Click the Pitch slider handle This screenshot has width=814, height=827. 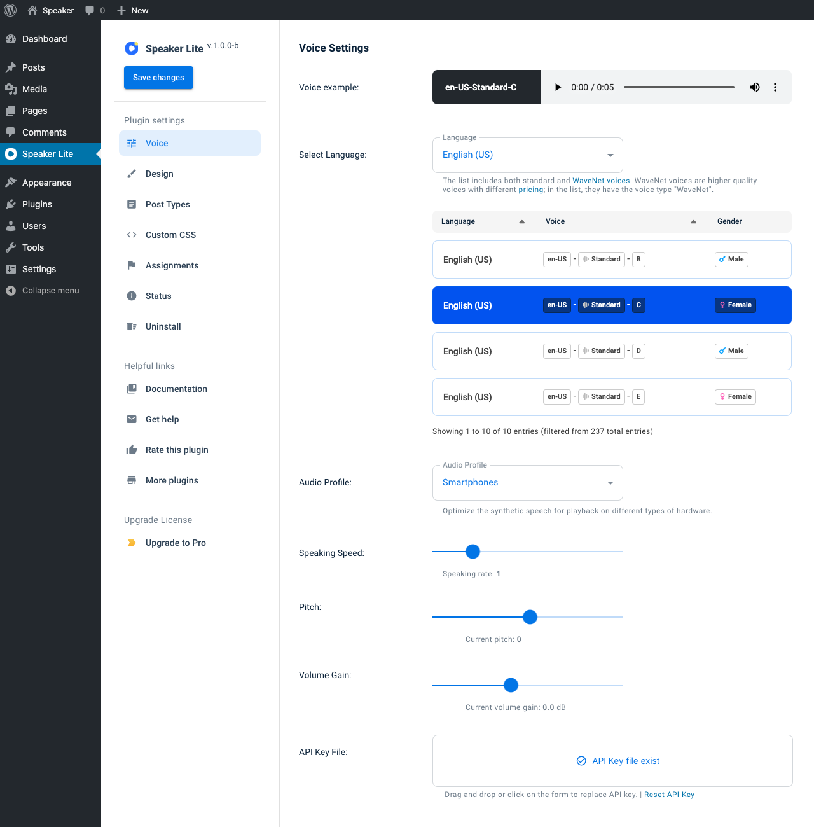tap(530, 617)
